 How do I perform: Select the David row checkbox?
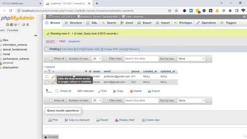click(x=47, y=82)
